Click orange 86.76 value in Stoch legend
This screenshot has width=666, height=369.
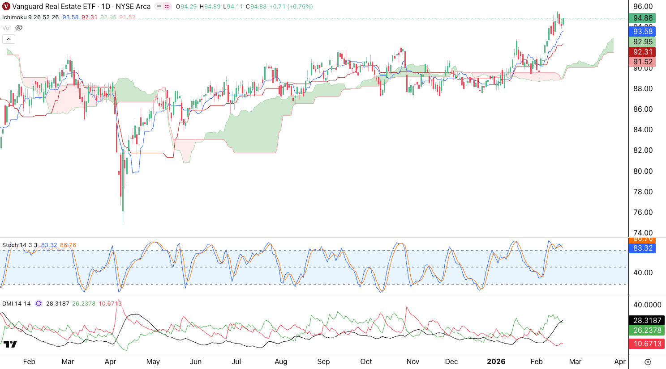(x=68, y=245)
